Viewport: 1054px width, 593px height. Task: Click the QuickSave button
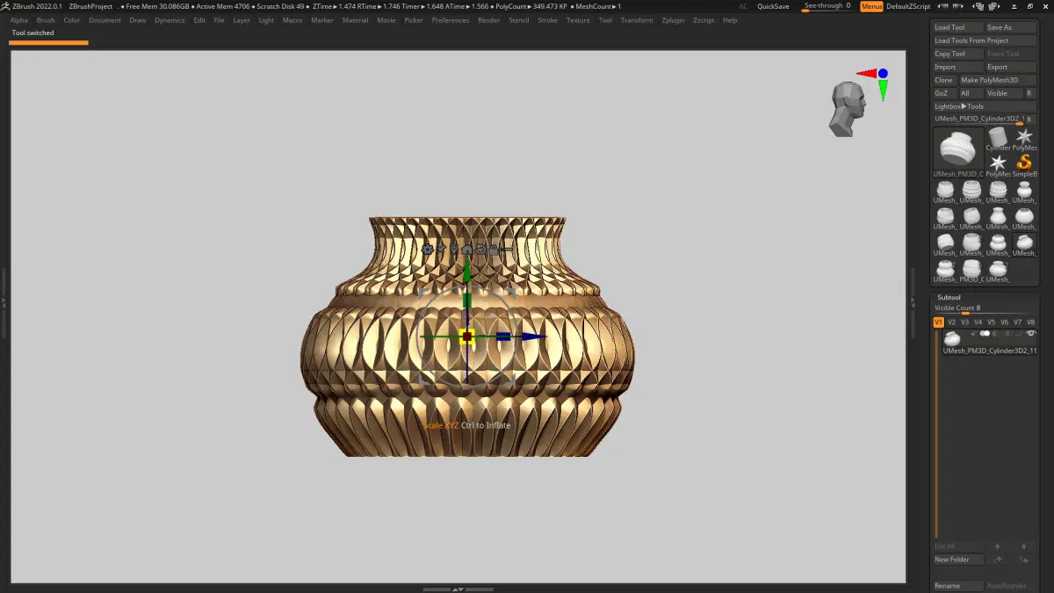pos(773,6)
